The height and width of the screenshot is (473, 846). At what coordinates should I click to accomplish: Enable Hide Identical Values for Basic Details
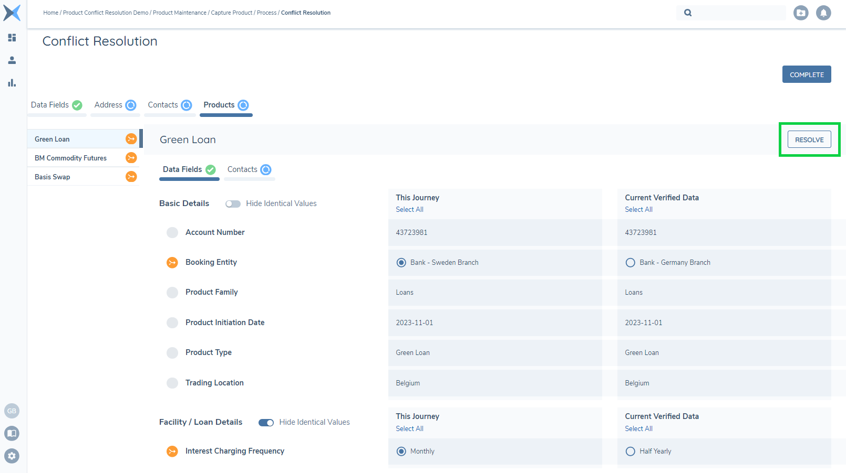(x=233, y=203)
